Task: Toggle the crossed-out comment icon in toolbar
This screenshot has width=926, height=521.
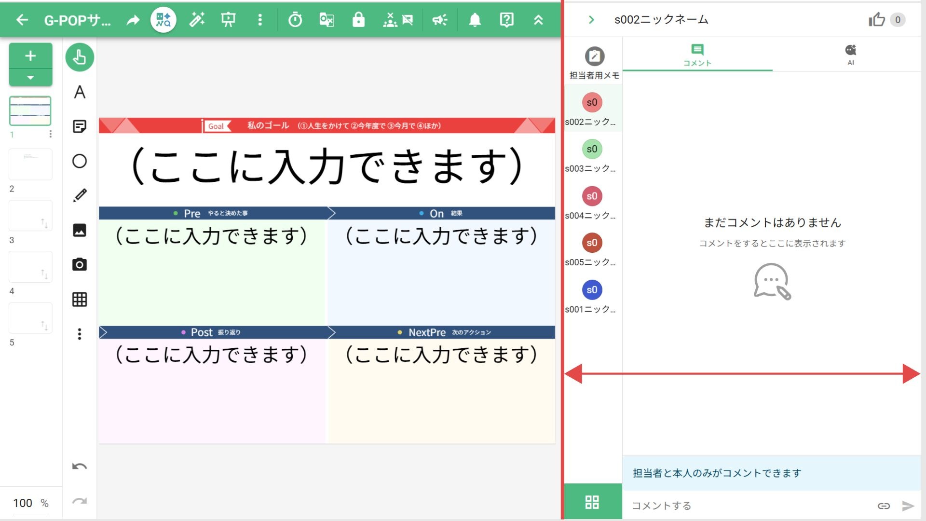Action: (x=408, y=20)
